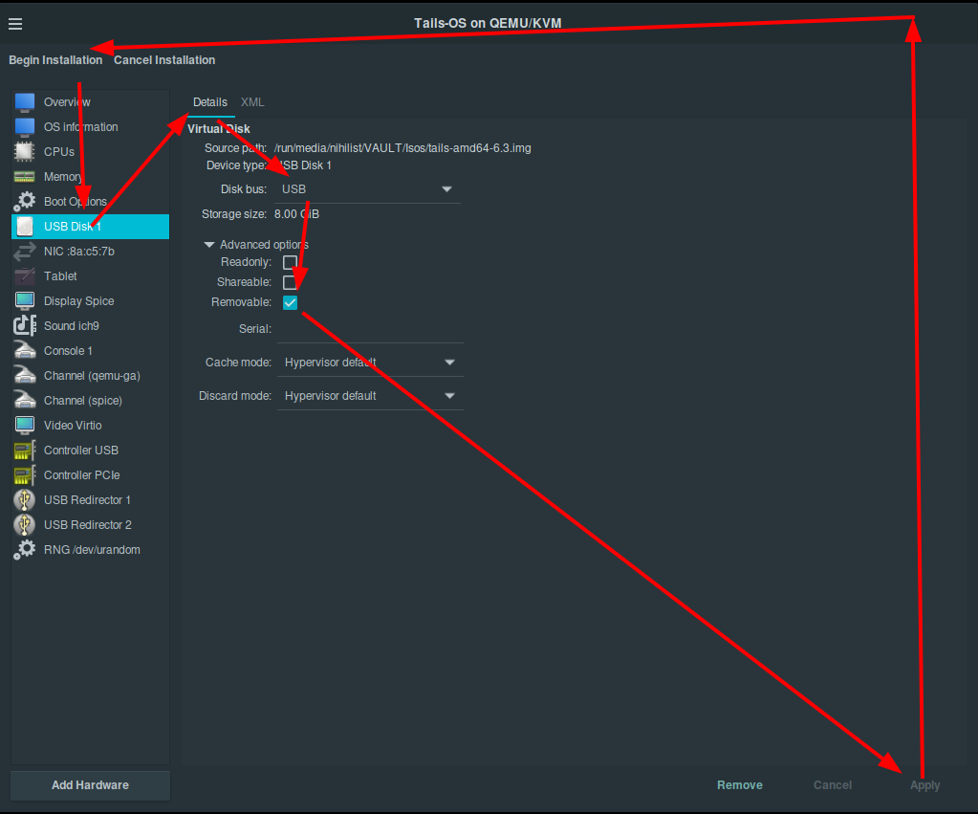The width and height of the screenshot is (978, 814).
Task: Click the Boot Options gear icon
Action: 25,202
